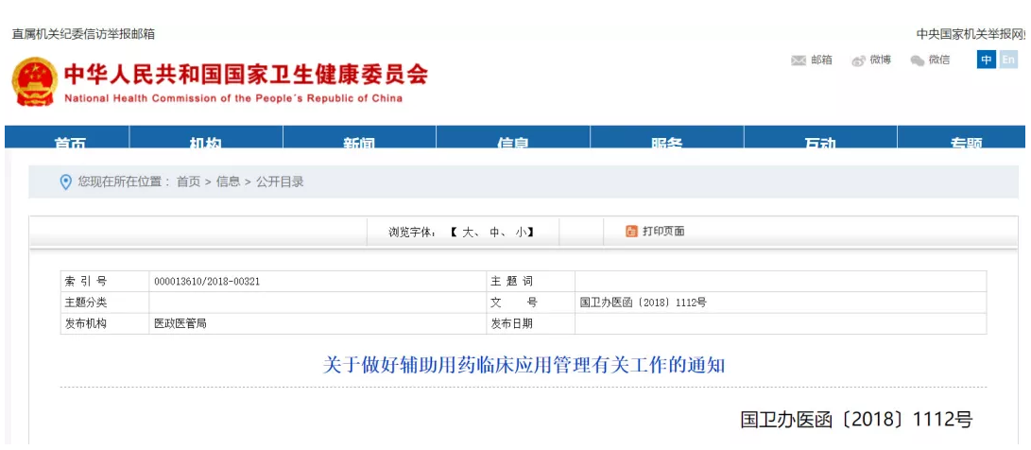Open the 新闻 navigation menu
Viewport: 1031px width, 450px height.
pos(359,142)
